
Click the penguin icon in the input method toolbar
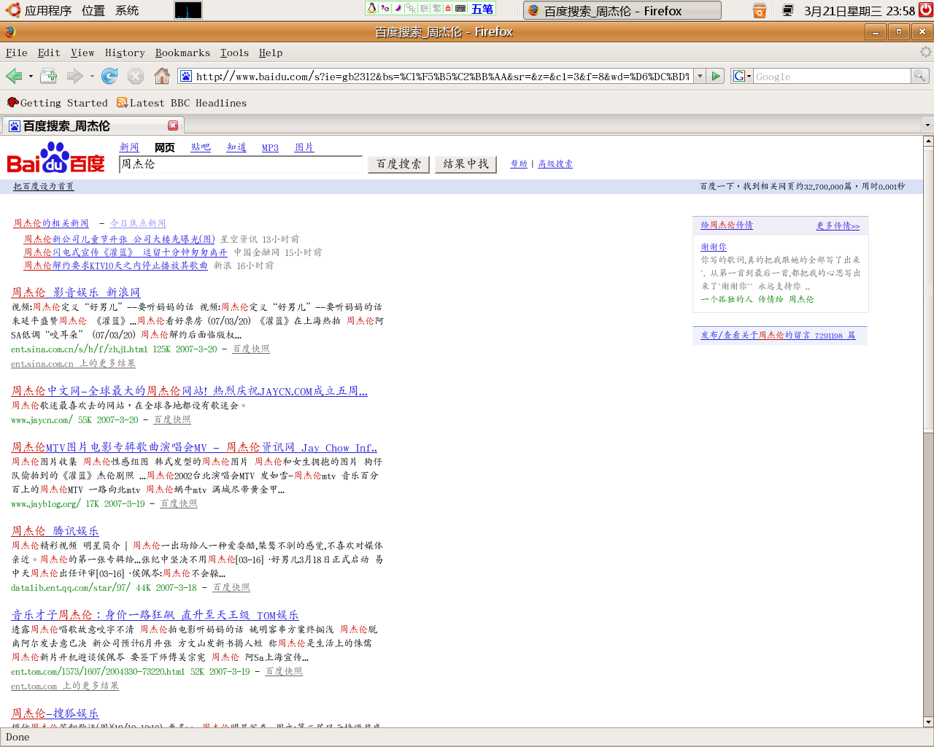click(x=372, y=9)
